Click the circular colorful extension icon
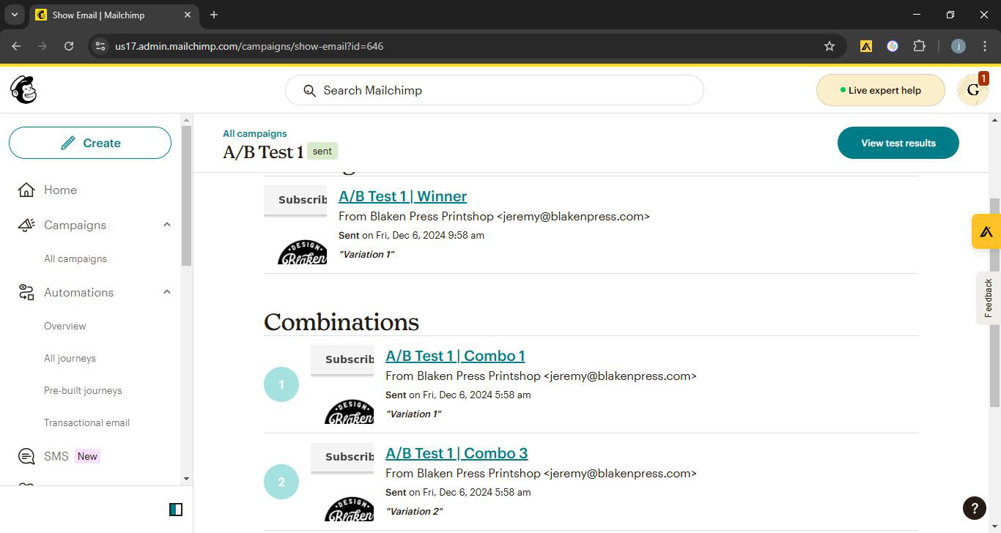 (x=893, y=46)
